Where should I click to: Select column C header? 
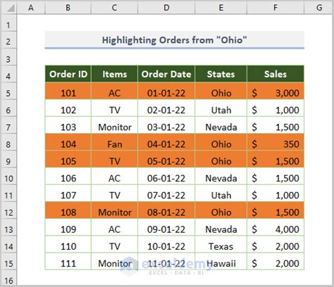(114, 8)
